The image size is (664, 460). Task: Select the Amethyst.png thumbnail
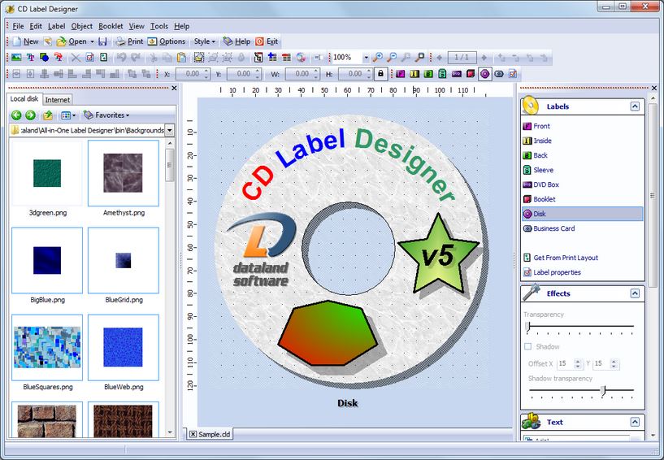[124, 173]
